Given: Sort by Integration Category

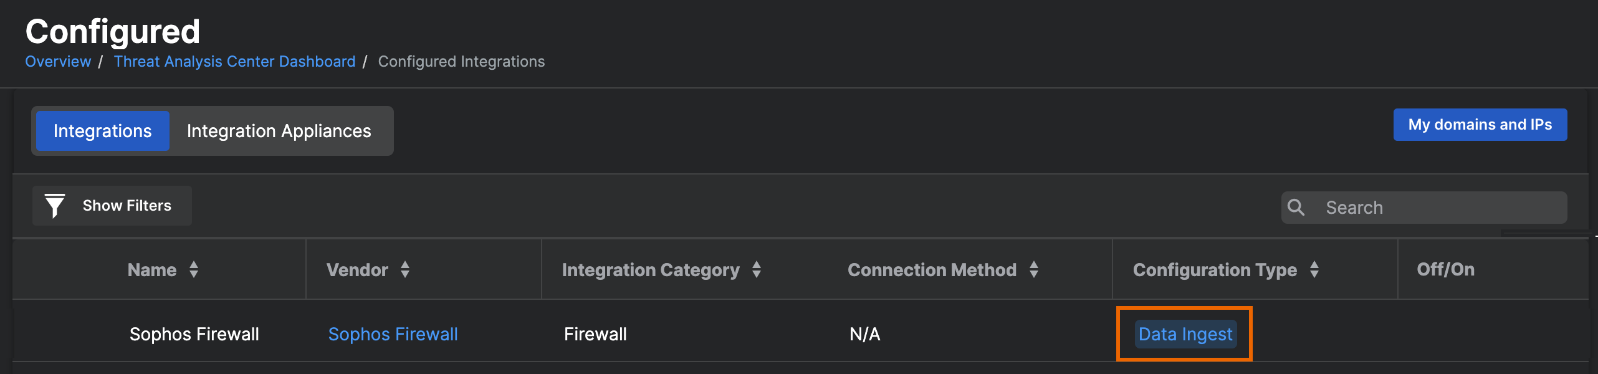Looking at the screenshot, I should pyautogui.click(x=756, y=269).
